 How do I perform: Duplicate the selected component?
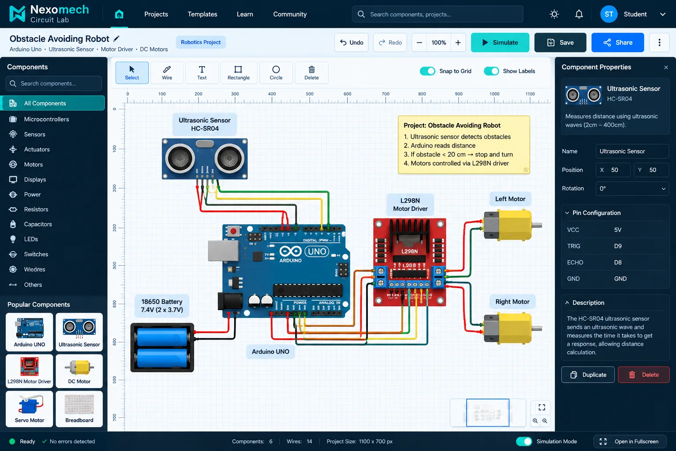click(x=588, y=375)
